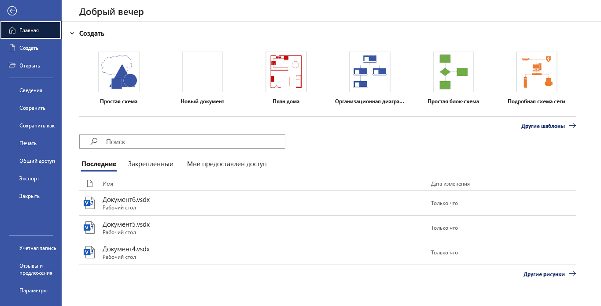Click the Visio file icon for Документ4.vsdx

pyautogui.click(x=89, y=252)
